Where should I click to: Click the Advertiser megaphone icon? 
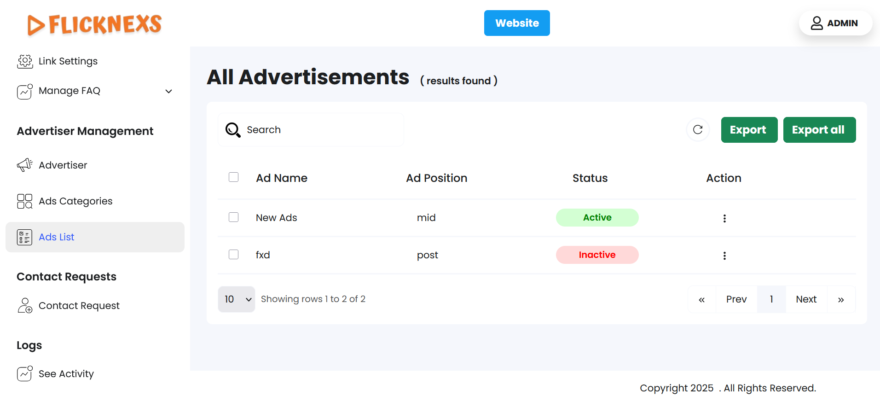pos(25,165)
